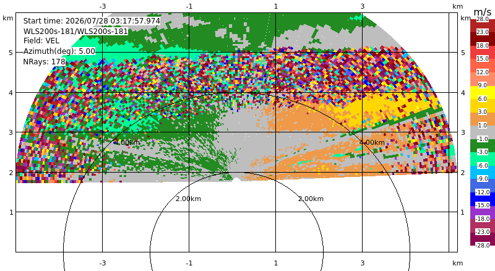Image resolution: width=495 pixels, height=271 pixels.
Task: Click the Azimuth(deg): 5.00 label
Action: click(59, 51)
